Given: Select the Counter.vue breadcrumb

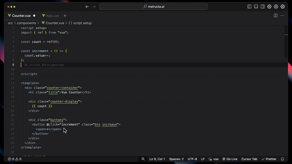Looking at the screenshot, I should pyautogui.click(x=55, y=23).
